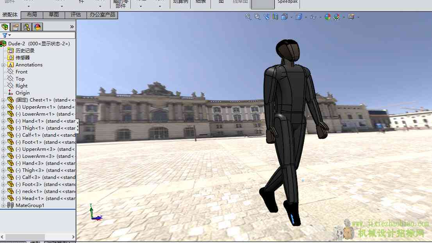
Task: Switch to the 装配体 tab
Action: (x=10, y=14)
